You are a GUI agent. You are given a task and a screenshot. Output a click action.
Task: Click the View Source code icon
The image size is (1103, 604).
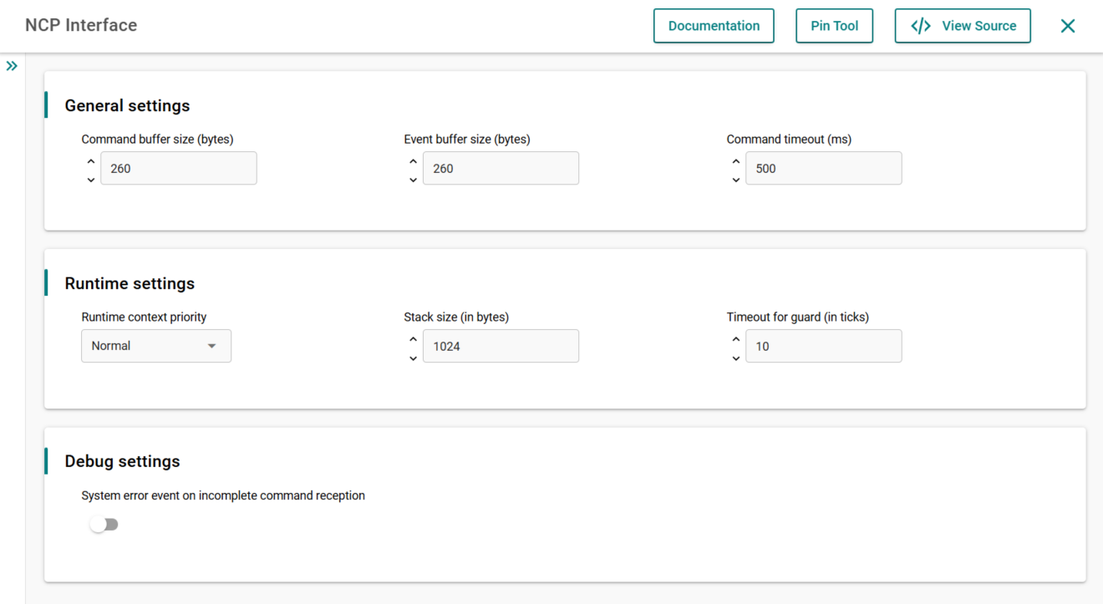tap(921, 26)
